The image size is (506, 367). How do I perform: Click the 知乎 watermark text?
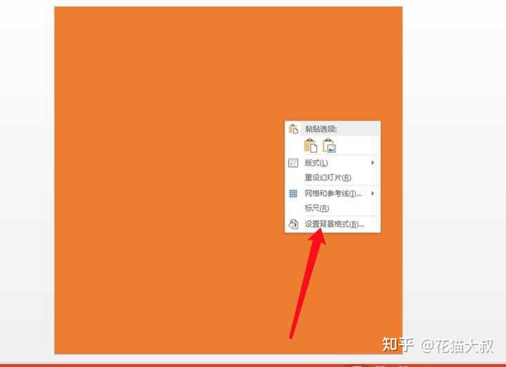[398, 345]
